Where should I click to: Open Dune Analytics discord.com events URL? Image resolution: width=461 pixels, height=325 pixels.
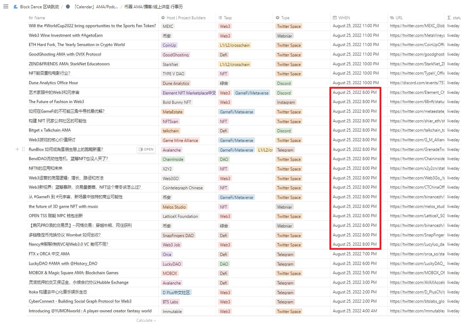pyautogui.click(x=417, y=83)
